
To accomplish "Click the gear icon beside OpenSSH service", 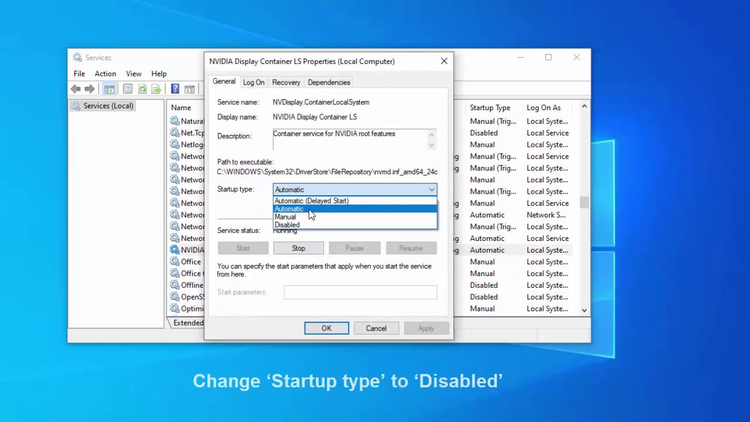I will [175, 297].
